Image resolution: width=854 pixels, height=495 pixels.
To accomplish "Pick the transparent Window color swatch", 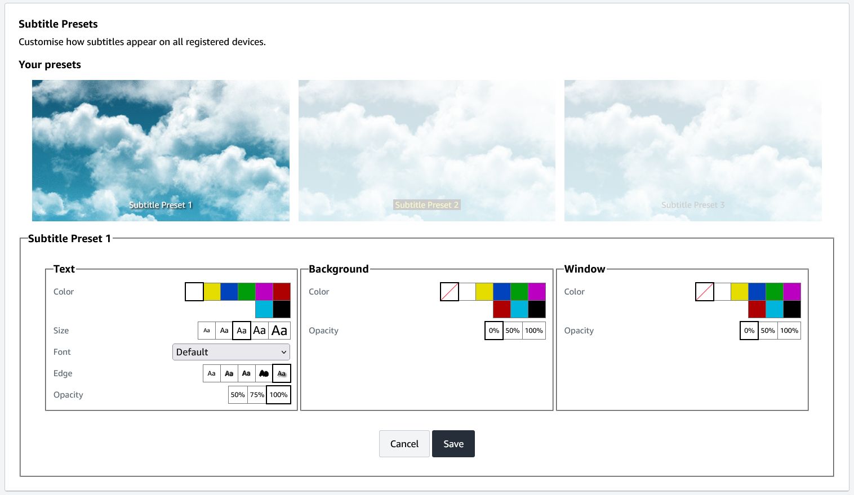I will (705, 292).
